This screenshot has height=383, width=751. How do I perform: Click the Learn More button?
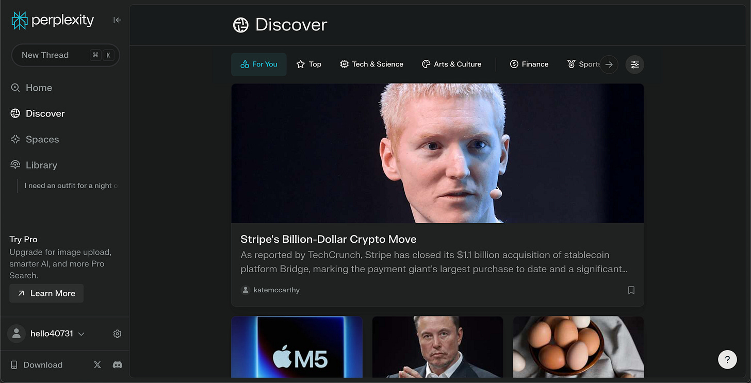(x=46, y=293)
